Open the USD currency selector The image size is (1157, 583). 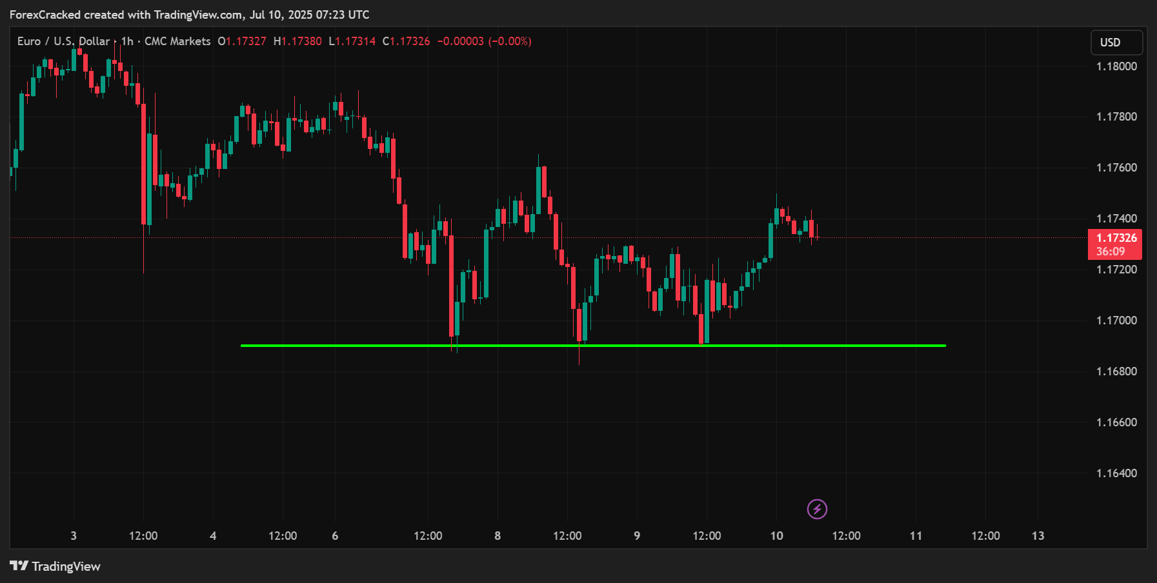[1116, 43]
